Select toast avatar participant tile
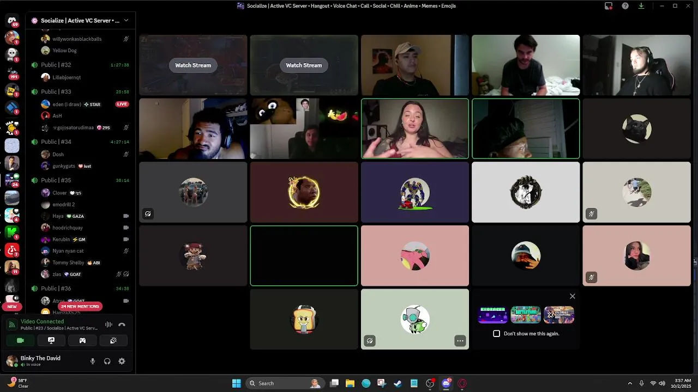 tap(304, 319)
